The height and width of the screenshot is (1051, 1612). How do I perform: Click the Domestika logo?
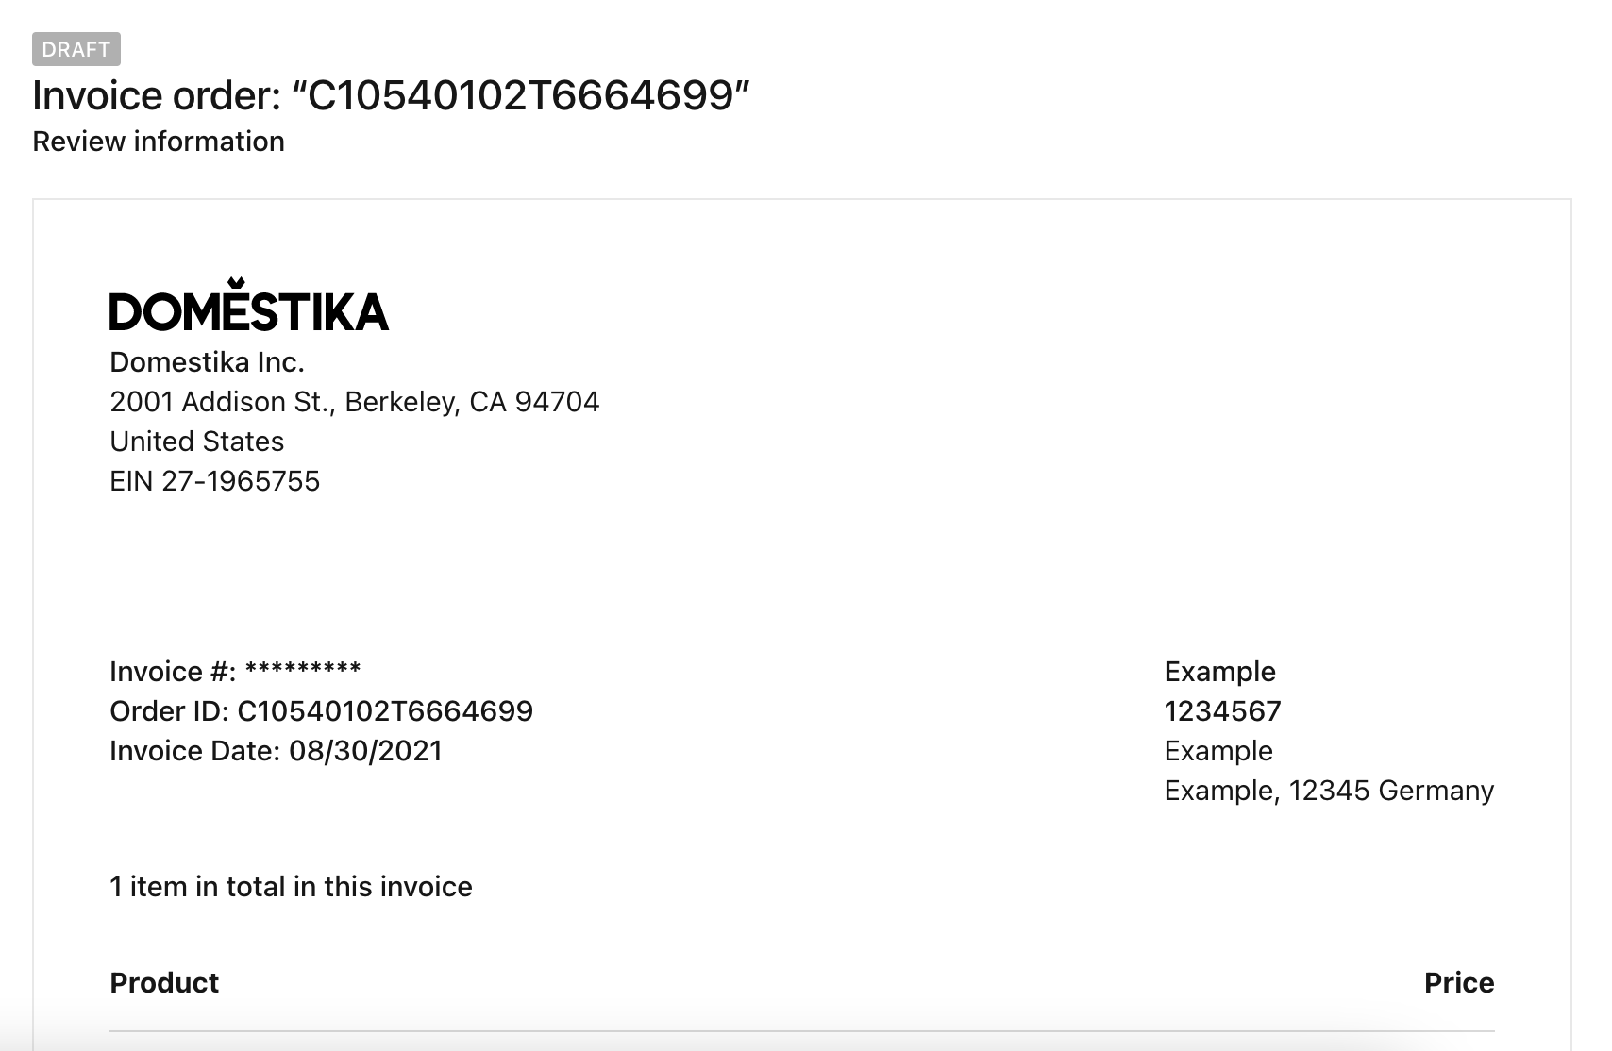point(249,304)
